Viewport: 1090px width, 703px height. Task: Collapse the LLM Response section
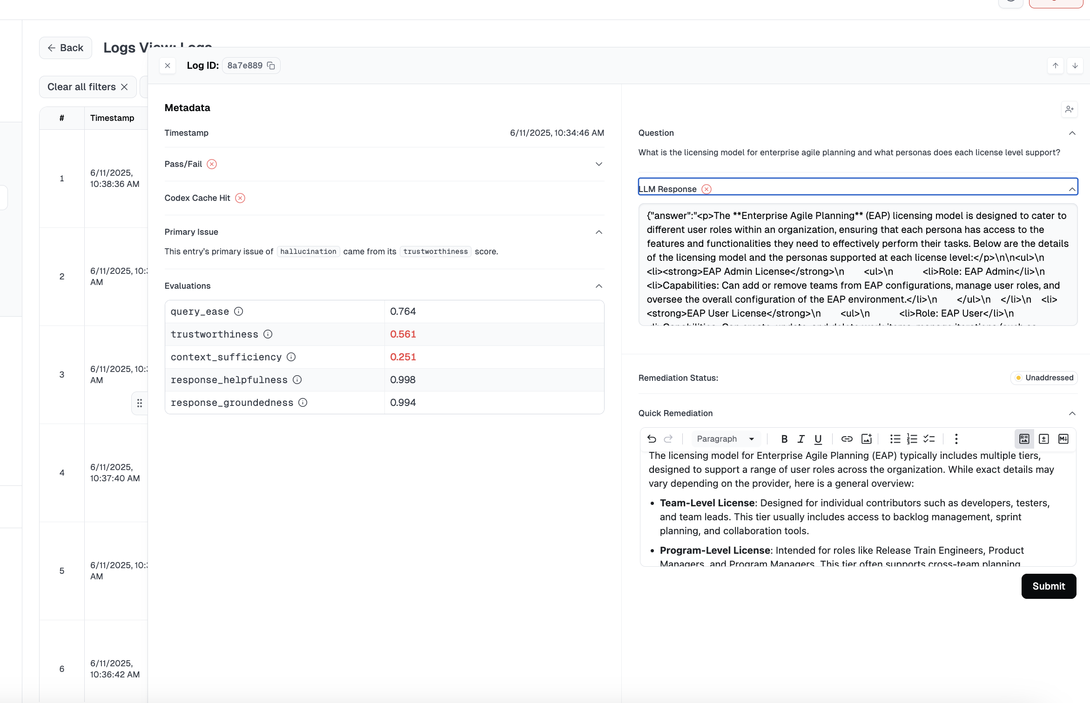coord(1072,189)
